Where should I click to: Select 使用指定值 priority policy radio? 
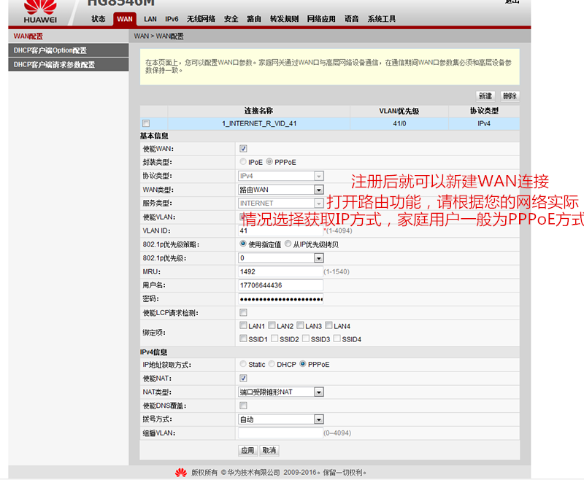pyautogui.click(x=243, y=244)
